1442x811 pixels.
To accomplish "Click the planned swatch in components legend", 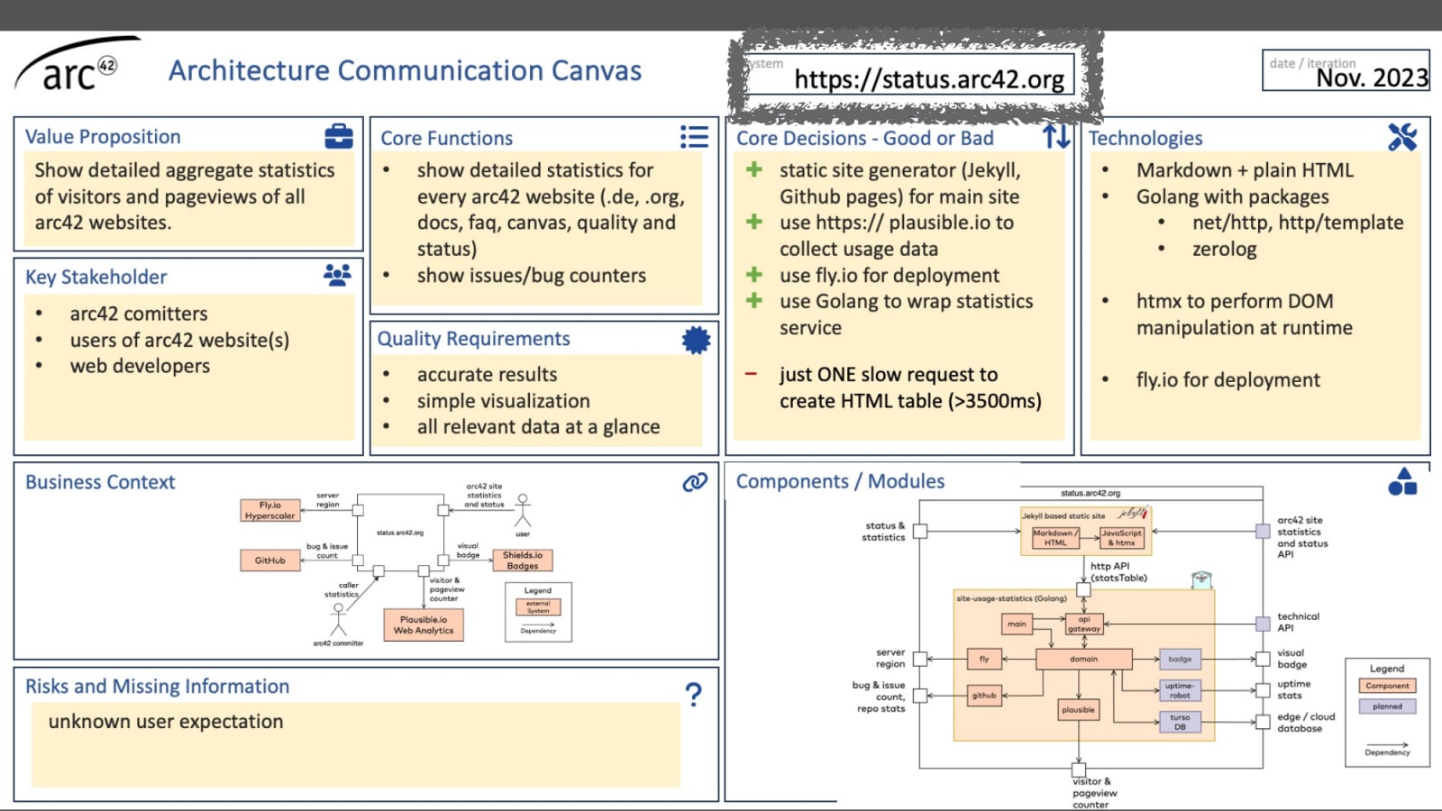I will 1387,706.
